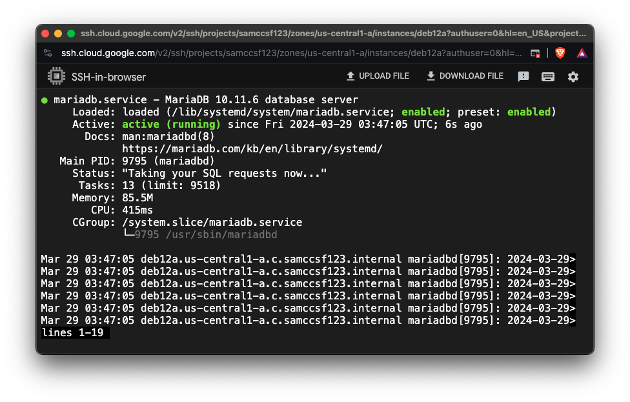Click the 'CPU: 415ms' value
The image size is (630, 402).
(x=137, y=210)
